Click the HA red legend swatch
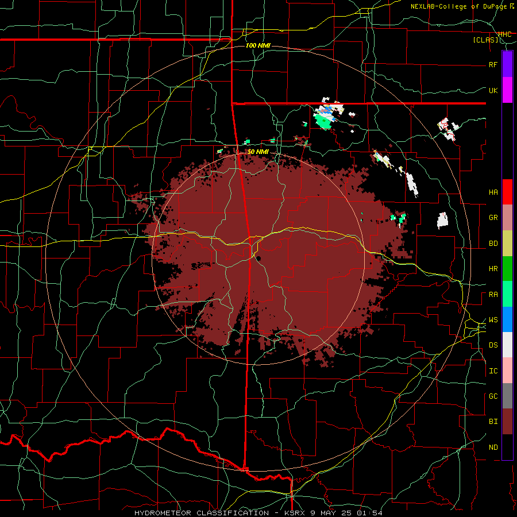 (x=507, y=192)
